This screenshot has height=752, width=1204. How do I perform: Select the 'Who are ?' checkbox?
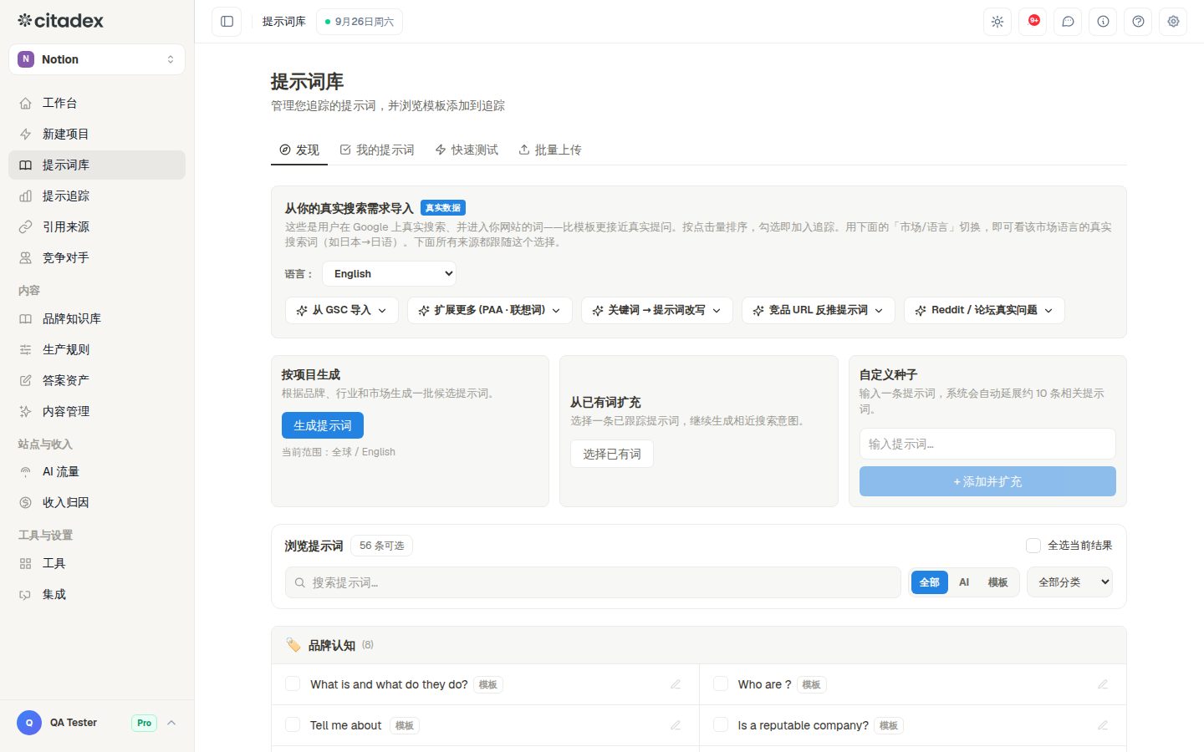click(x=720, y=684)
